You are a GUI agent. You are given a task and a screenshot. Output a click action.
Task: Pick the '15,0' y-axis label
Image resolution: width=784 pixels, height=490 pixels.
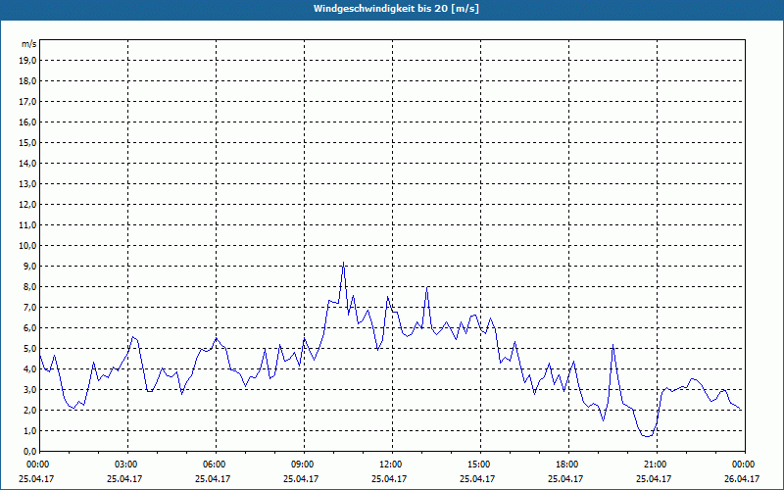[x=28, y=142]
